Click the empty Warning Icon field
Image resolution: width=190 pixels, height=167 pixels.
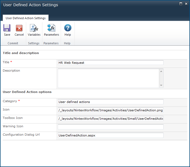click(x=110, y=127)
